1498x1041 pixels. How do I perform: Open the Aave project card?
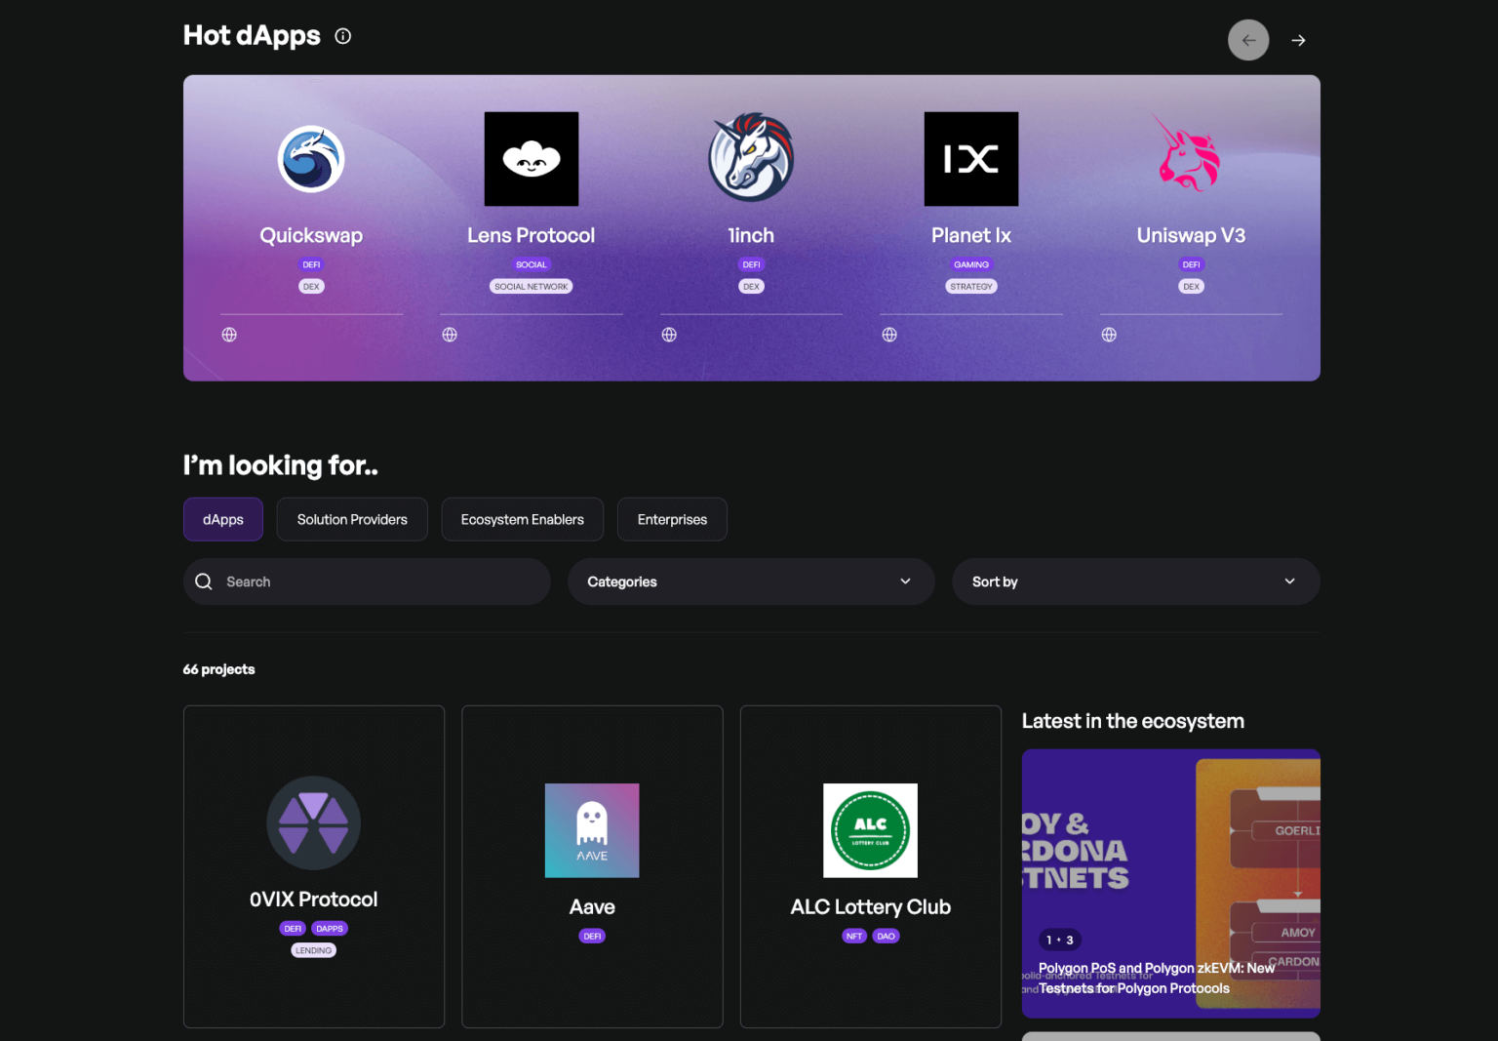click(592, 866)
